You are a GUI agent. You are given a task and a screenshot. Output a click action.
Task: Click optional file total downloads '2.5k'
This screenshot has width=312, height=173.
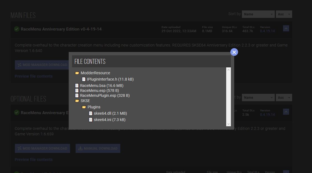246,115
